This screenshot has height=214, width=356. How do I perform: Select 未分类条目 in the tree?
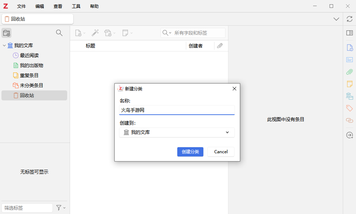click(31, 85)
